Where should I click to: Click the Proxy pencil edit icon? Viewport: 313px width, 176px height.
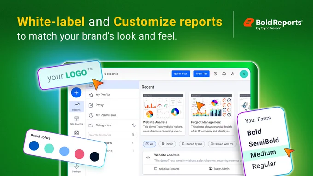[91, 105]
